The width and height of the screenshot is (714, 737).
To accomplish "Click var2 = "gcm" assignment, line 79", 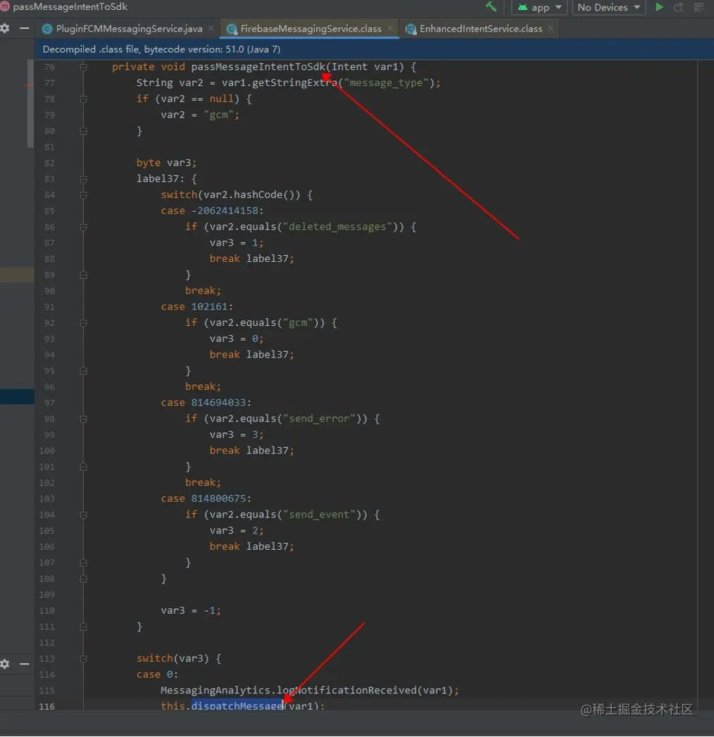I will click(200, 115).
